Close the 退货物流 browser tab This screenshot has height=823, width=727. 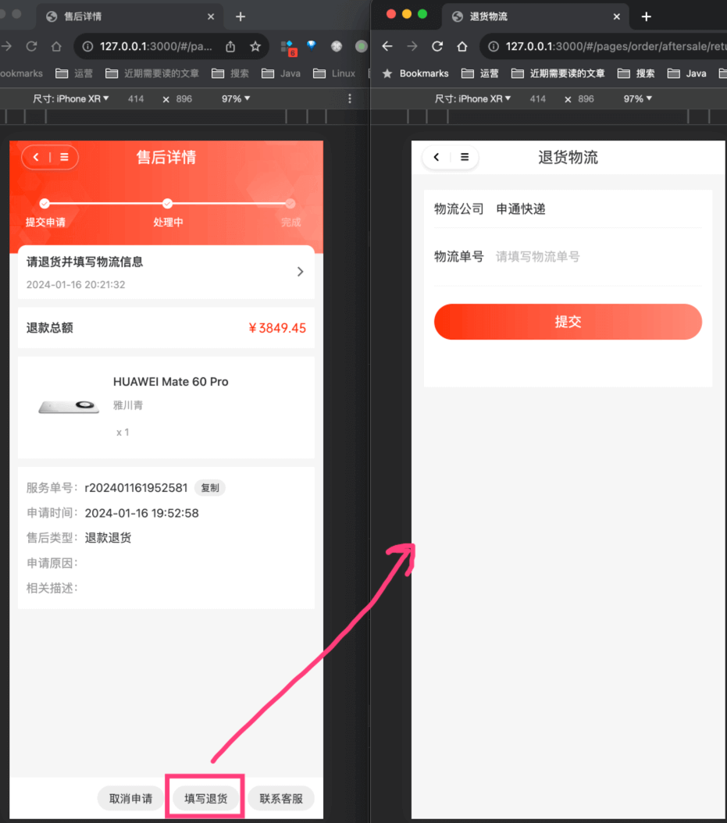(616, 16)
